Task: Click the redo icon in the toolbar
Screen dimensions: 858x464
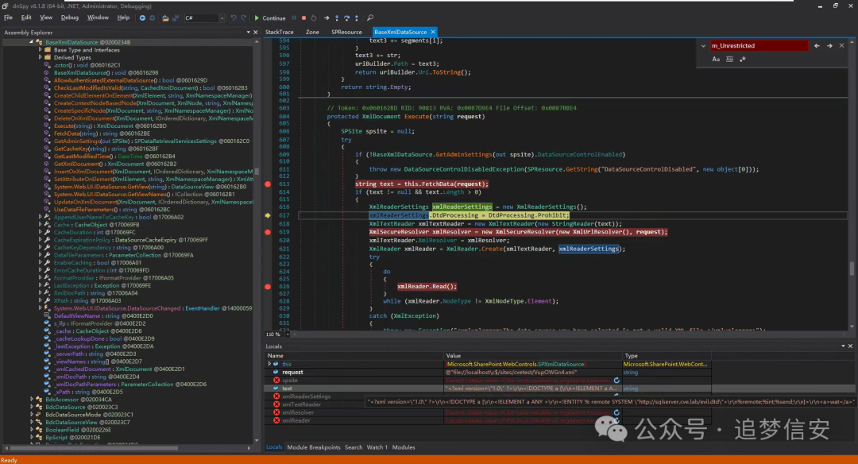Action: 244,18
